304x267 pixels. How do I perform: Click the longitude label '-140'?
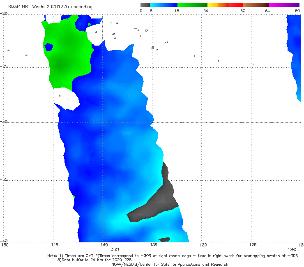tap(102, 245)
